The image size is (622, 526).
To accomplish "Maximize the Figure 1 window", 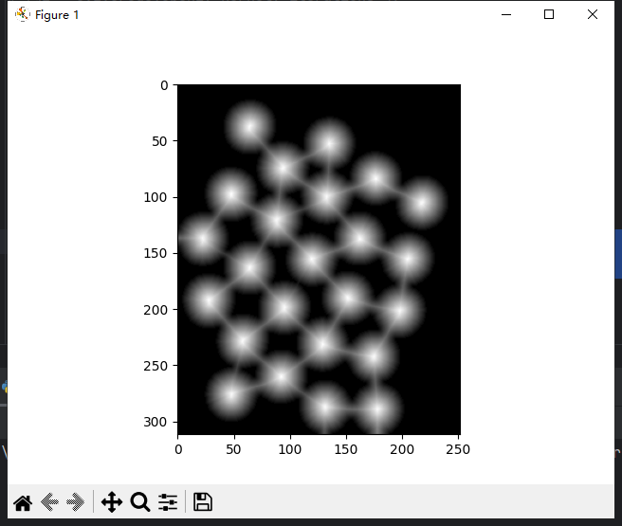I will click(x=549, y=14).
